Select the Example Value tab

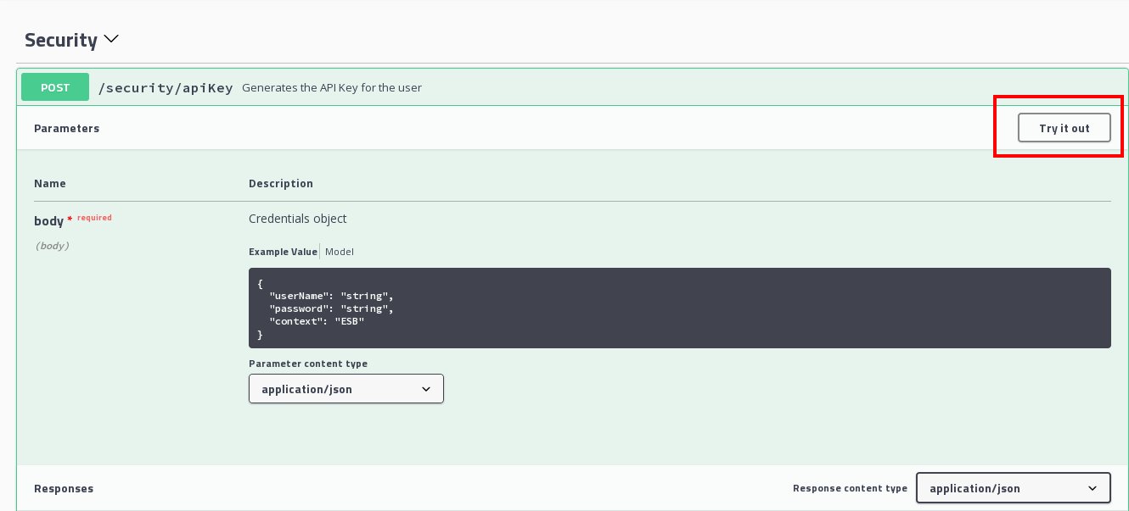pos(283,252)
